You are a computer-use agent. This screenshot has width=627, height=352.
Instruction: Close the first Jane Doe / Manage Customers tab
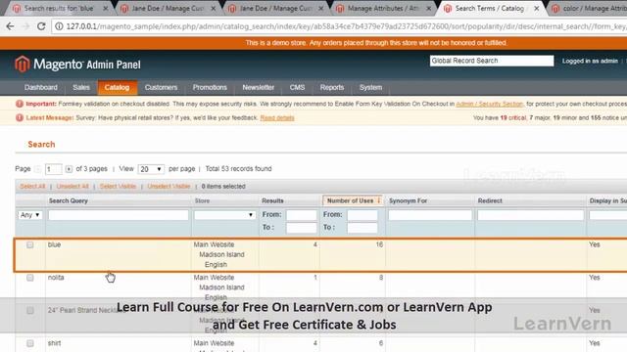[214, 9]
